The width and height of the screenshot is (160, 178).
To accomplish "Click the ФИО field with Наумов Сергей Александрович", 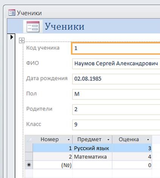I will pyautogui.click(x=116, y=64).
